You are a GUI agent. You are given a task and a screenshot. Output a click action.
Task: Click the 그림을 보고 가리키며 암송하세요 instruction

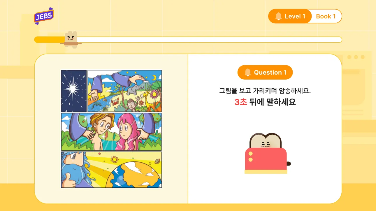[265, 91]
